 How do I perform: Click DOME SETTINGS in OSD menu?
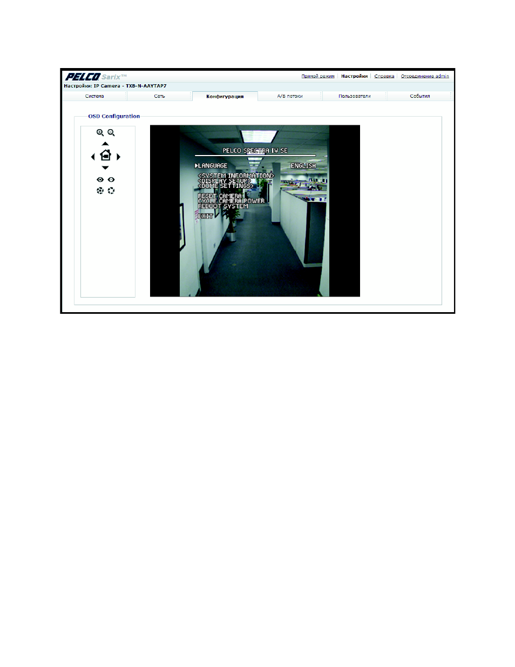pyautogui.click(x=226, y=186)
